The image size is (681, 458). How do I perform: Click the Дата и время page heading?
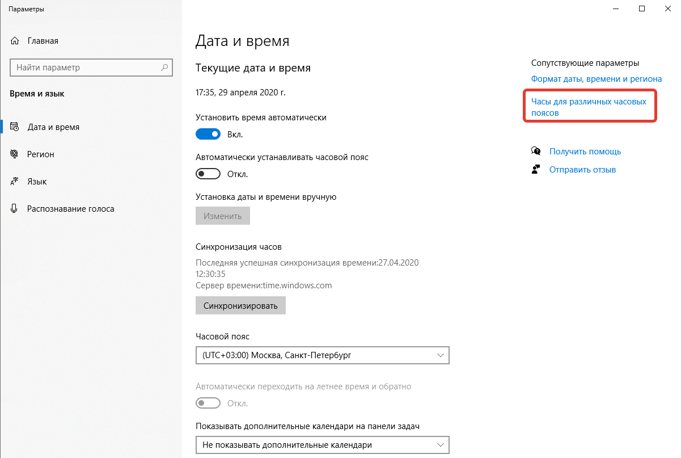point(242,41)
